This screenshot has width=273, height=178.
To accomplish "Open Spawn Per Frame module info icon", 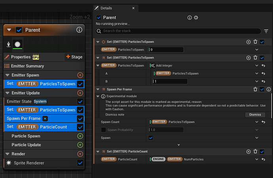I will [x=269, y=89].
